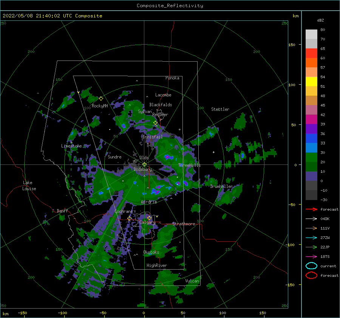The height and width of the screenshot is (318, 340).
Task: Click the red forecast ellipse icon
Action: pyautogui.click(x=311, y=275)
